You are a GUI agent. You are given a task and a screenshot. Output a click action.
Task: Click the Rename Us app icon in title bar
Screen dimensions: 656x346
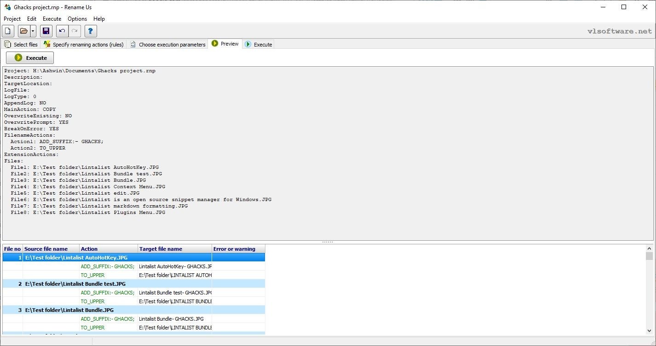(x=7, y=7)
